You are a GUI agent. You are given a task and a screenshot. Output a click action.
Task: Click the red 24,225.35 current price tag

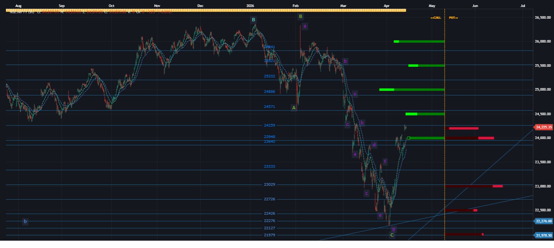[x=544, y=127]
